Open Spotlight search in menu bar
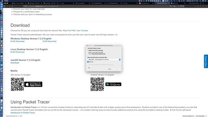Image resolution: width=208 pixels, height=117 pixels. pos(201,1)
